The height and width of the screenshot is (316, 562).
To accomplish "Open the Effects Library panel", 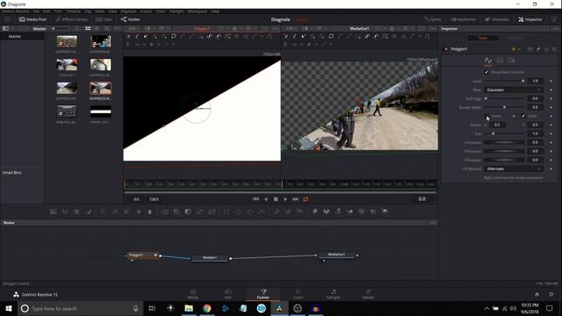I will pyautogui.click(x=72, y=19).
